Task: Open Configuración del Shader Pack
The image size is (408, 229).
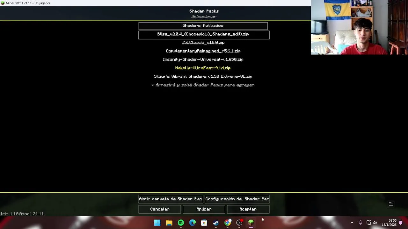Action: tap(237, 199)
